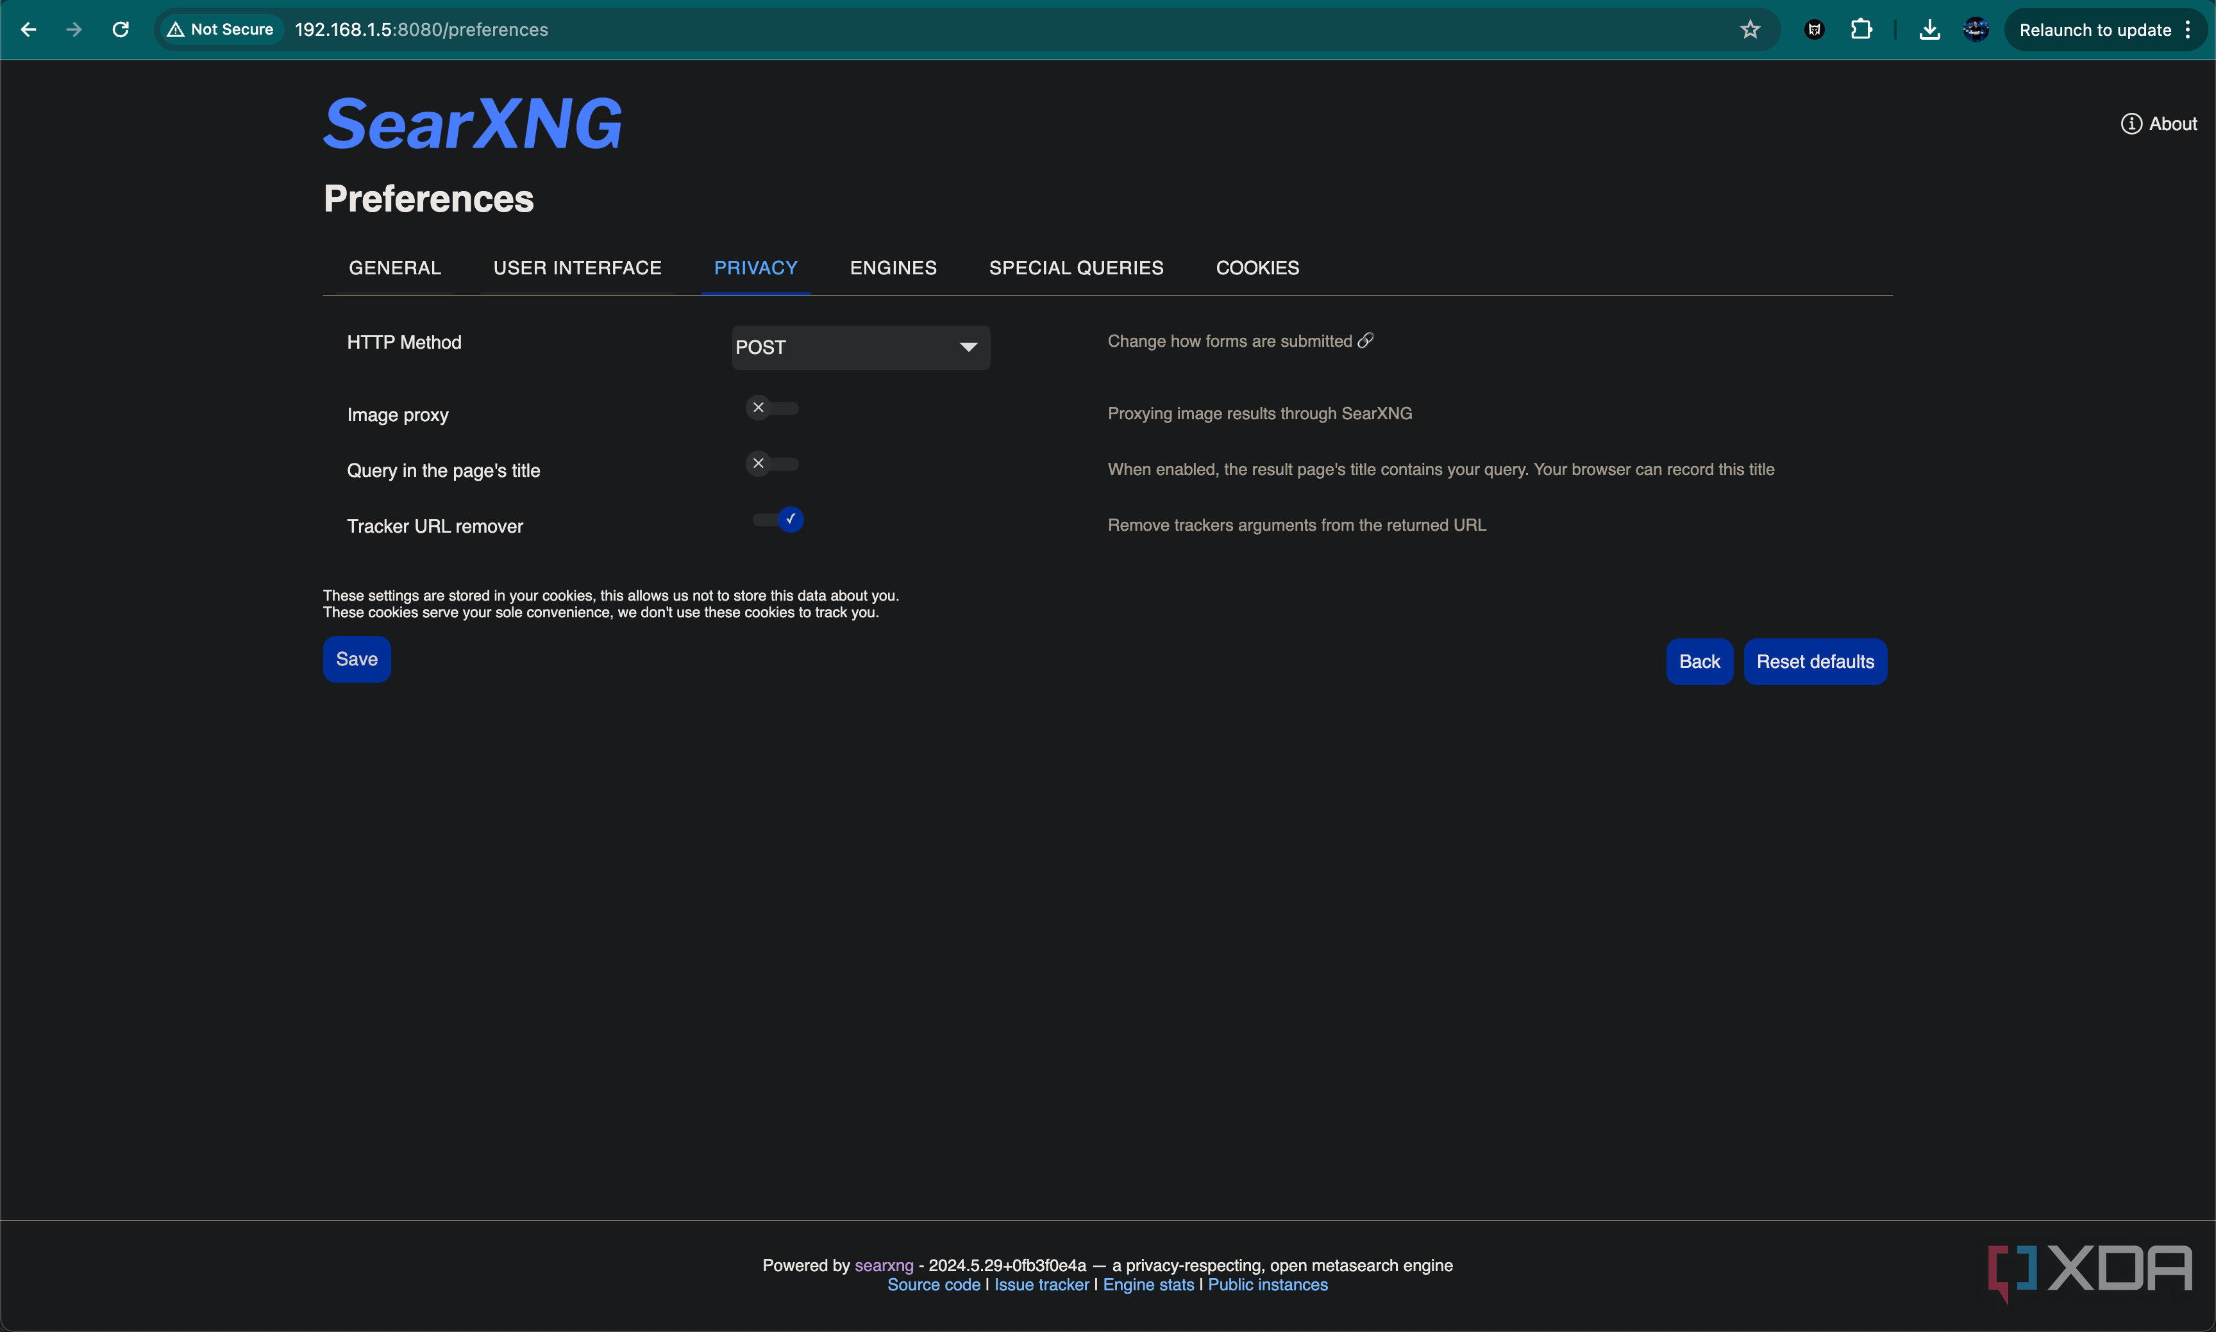Viewport: 2216px width, 1332px height.
Task: Click the Preferences heading
Action: click(428, 198)
